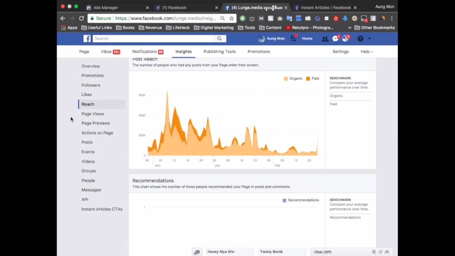The height and width of the screenshot is (256, 455).
Task: Click the Apps grid shortcut in bookmarks bar
Action: (x=69, y=28)
